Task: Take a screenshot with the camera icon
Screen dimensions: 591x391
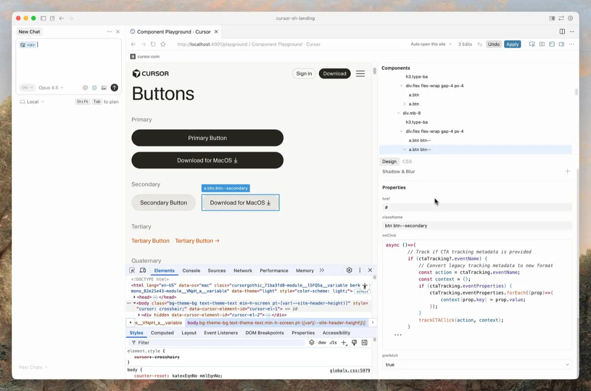Action: (542, 44)
